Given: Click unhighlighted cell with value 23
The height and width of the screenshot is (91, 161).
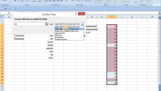Looking at the screenshot, I should (112, 45).
